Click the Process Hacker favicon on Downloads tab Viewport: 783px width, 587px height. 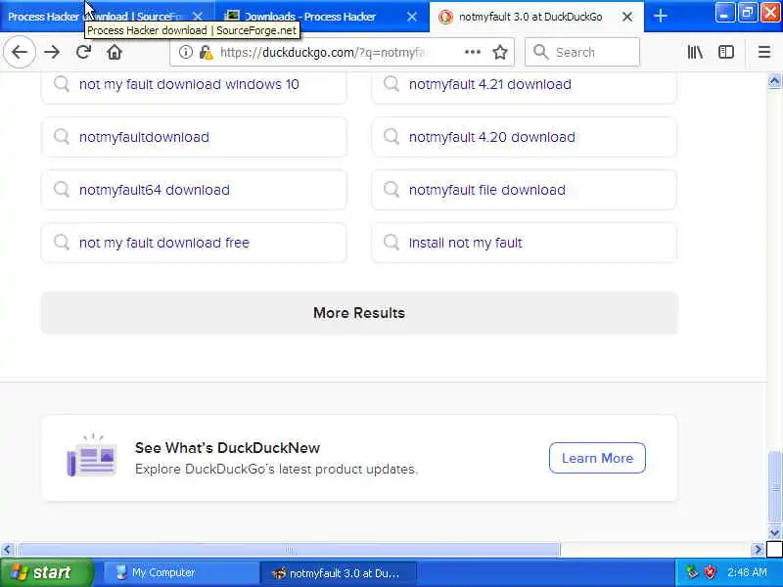[232, 16]
